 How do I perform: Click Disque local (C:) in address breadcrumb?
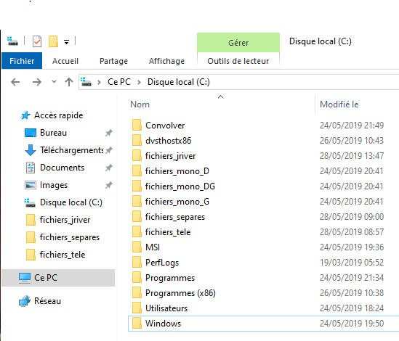pyautogui.click(x=179, y=82)
